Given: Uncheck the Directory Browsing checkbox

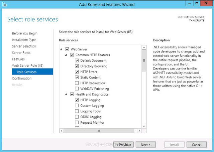Looking at the screenshot, I should click(x=77, y=66).
